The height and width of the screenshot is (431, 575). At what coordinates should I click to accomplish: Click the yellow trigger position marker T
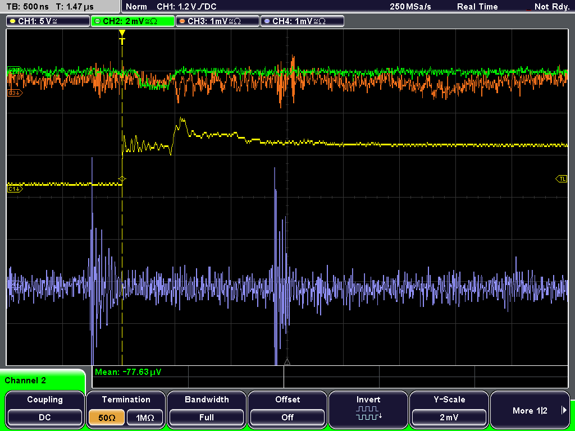[x=122, y=37]
